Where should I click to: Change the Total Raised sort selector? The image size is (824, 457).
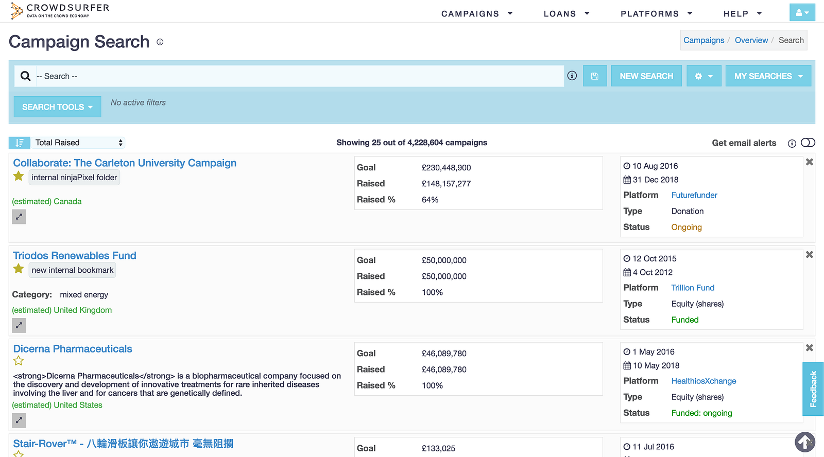tap(78, 143)
